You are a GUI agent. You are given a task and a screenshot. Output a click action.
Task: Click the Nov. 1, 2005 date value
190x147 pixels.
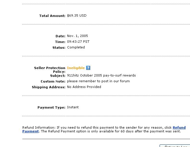point(77,36)
